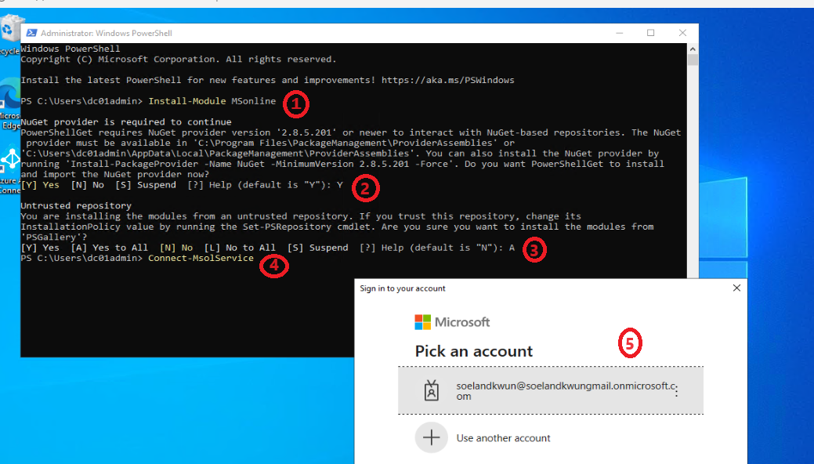
Task: Click the PowerShell vertical scrollbar thumb
Action: coord(693,60)
